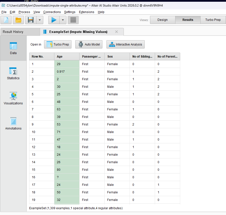Open the File menu
226x215 pixels.
(4, 12)
